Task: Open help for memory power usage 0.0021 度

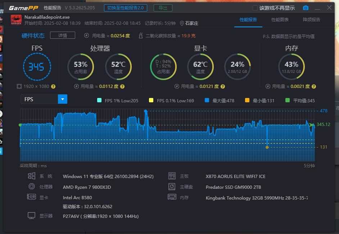Action: click(314, 86)
